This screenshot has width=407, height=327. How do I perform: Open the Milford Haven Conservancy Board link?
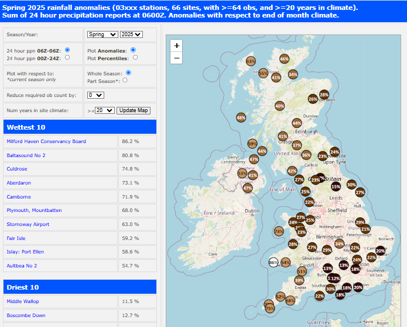[x=46, y=141]
